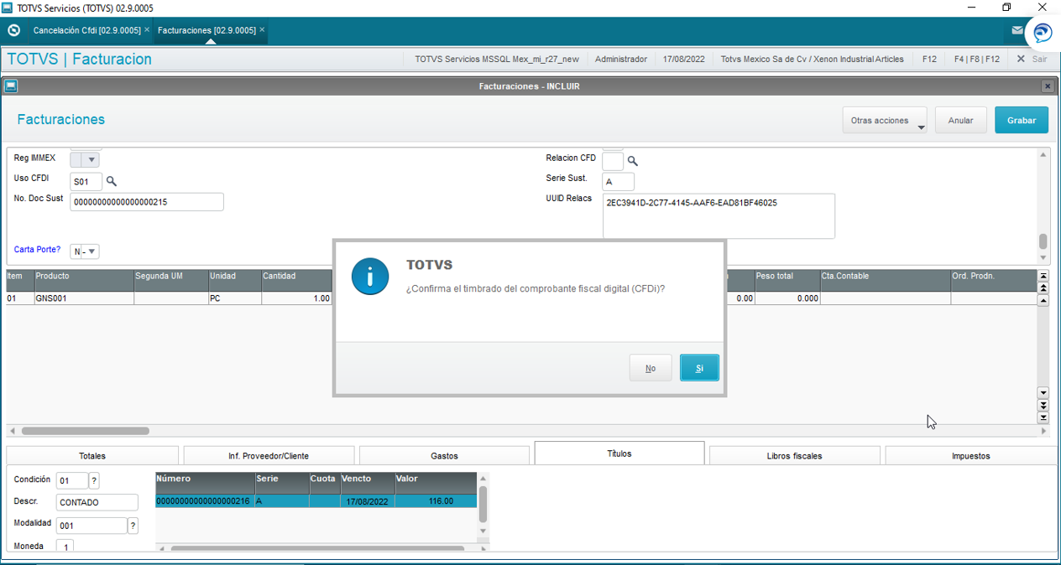Screen dimensions: 1061x565
Task: Open the Inf. Proveedor/Cliente tab
Action: coord(269,456)
